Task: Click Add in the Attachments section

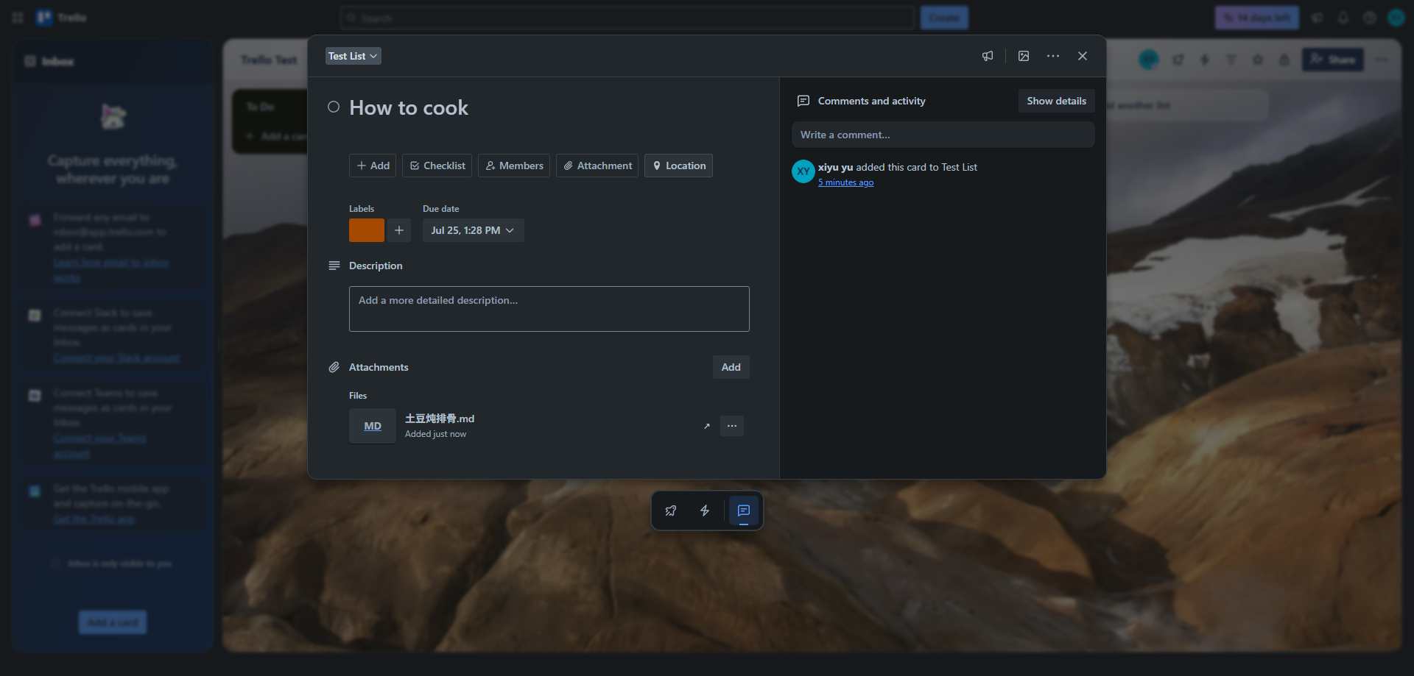Action: pos(731,367)
